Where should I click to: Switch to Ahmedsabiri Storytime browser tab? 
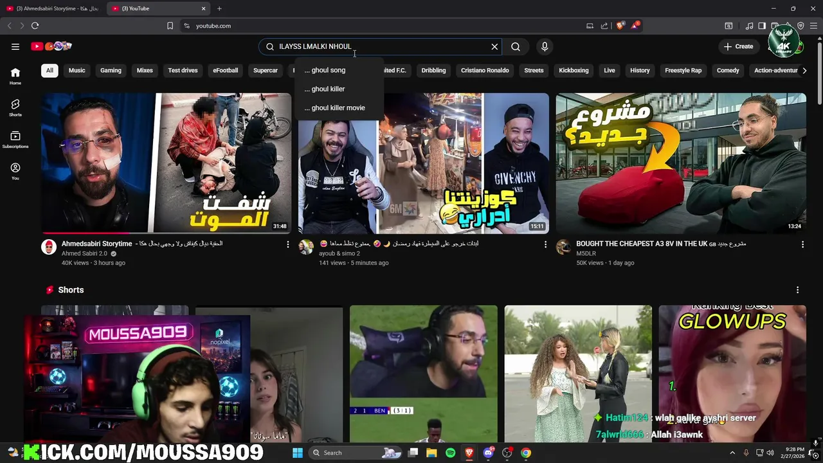pyautogui.click(x=51, y=8)
